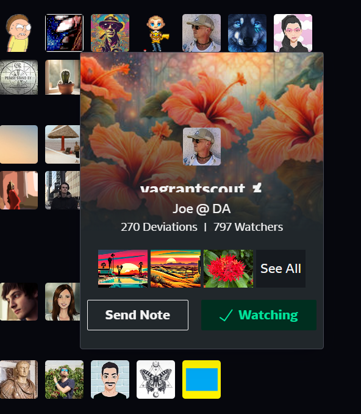Select the cartoon mustache man avatar
This screenshot has width=361, height=414.
[x=110, y=379]
